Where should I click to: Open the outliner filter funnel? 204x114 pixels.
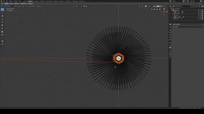coord(200,6)
